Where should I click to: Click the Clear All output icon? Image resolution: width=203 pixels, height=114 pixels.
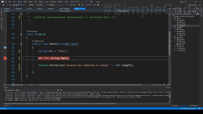pyautogui.click(x=58, y=90)
